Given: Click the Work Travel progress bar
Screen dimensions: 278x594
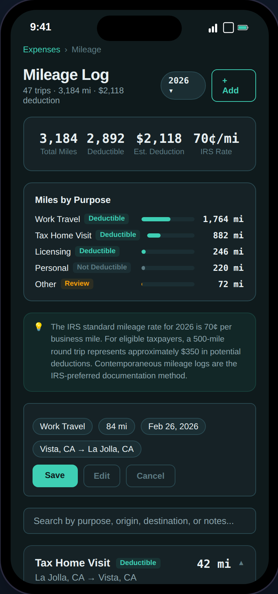Looking at the screenshot, I should [x=168, y=219].
